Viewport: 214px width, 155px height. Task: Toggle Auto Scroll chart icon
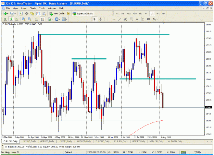[37, 19]
